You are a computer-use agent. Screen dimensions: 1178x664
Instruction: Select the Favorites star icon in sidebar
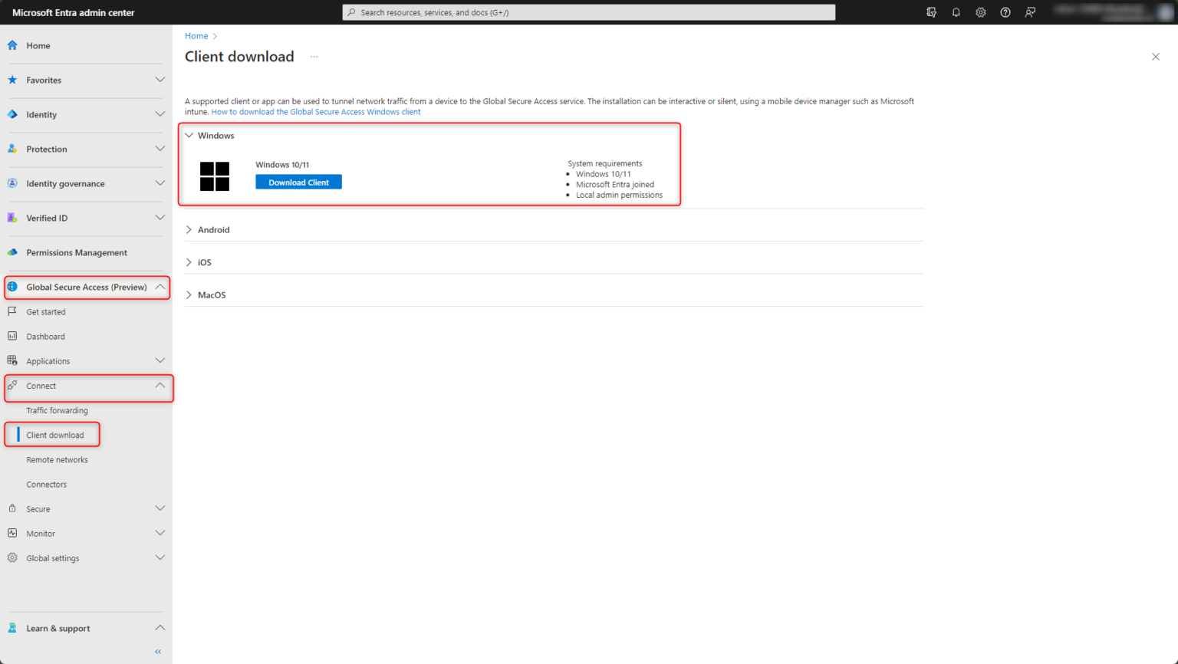[12, 80]
